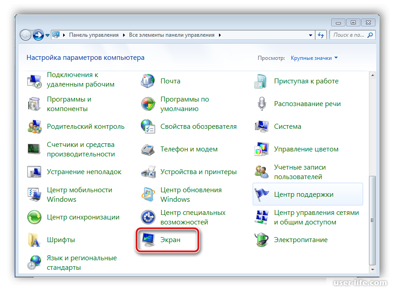Refresh the control panel view
The height and width of the screenshot is (292, 394).
click(321, 35)
